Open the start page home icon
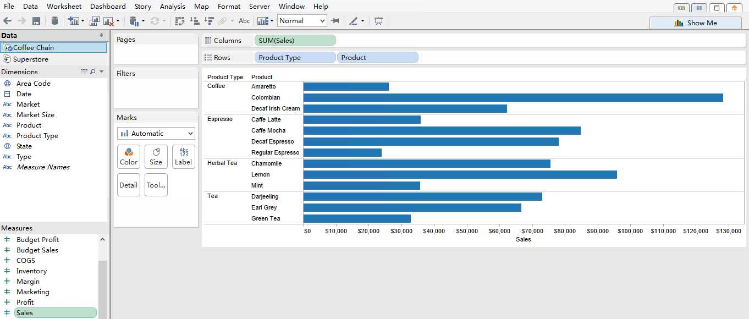Image resolution: width=749 pixels, height=319 pixels. click(x=734, y=8)
